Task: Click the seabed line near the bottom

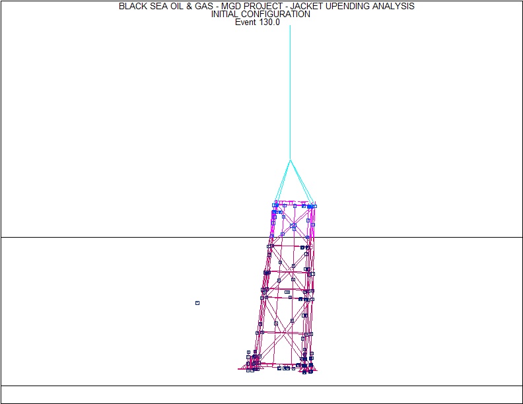Action: click(132, 386)
